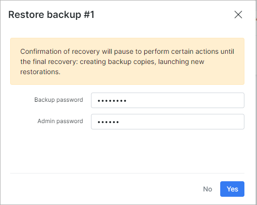Click the '#1' in the dialog title
257x205 pixels.
[x=89, y=15]
